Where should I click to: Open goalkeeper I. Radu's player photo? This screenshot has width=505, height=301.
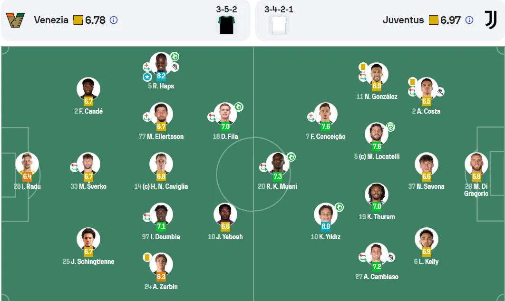coord(27,164)
